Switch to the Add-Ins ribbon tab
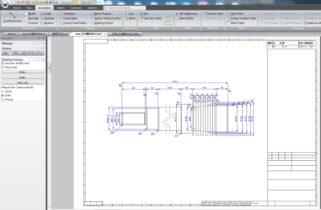Image resolution: width=321 pixels, height=210 pixels. coord(93,8)
